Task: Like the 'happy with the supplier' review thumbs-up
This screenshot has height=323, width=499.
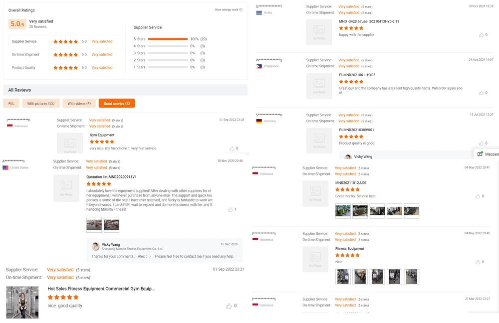Action: click(481, 35)
